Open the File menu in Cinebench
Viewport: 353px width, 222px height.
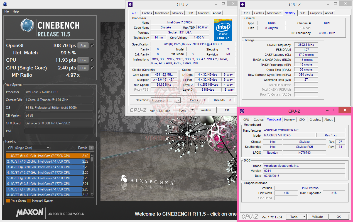coord(6,11)
